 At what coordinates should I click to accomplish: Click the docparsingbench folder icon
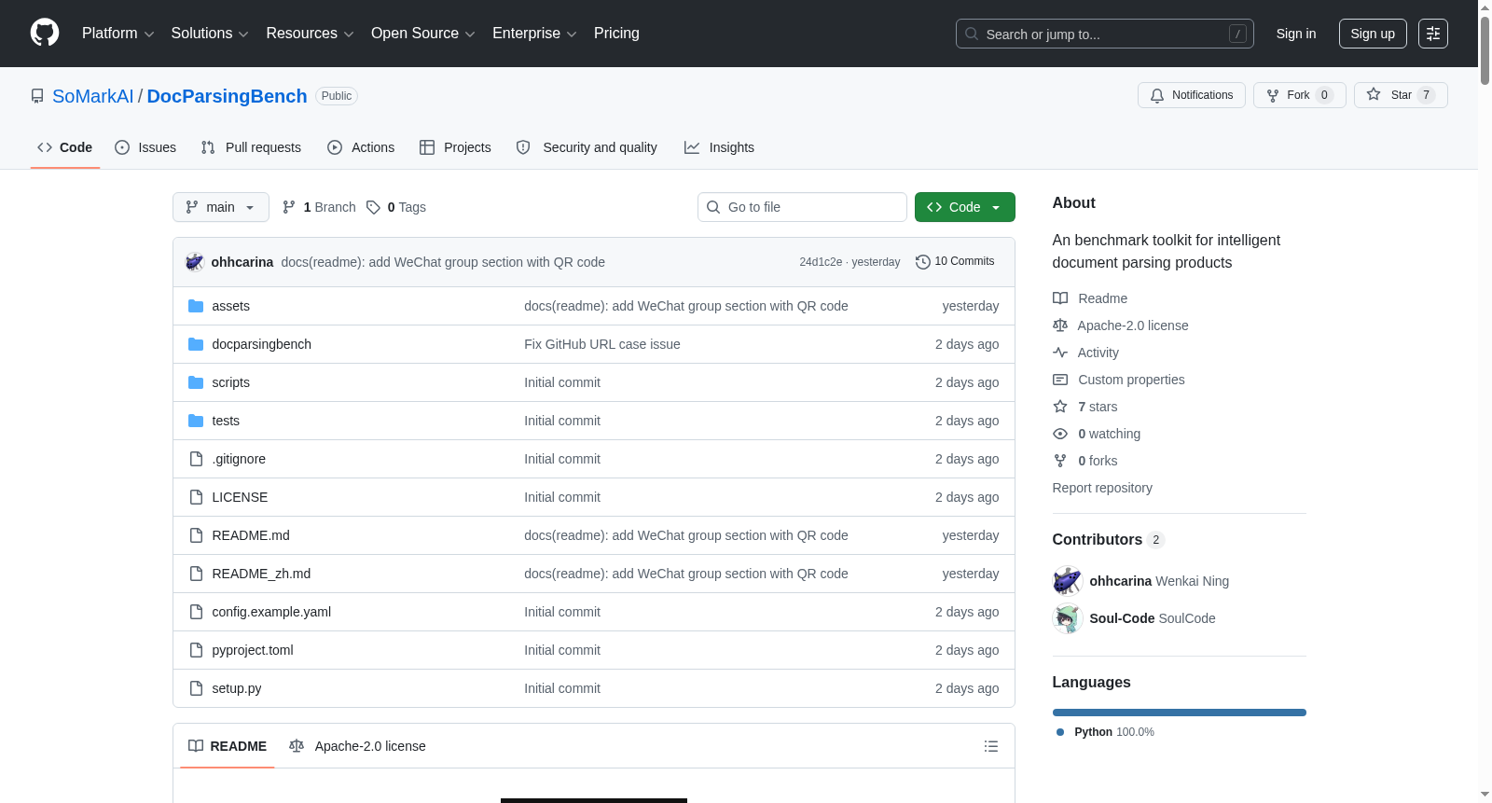point(196,344)
